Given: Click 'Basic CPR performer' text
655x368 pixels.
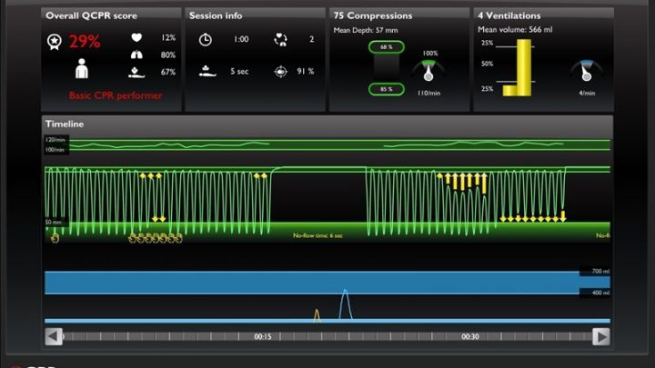Looking at the screenshot, I should coord(116,95).
